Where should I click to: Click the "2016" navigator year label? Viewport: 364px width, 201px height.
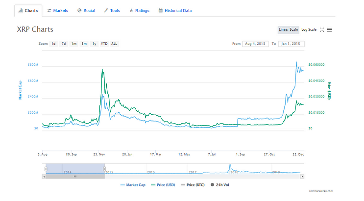[x=151, y=172]
